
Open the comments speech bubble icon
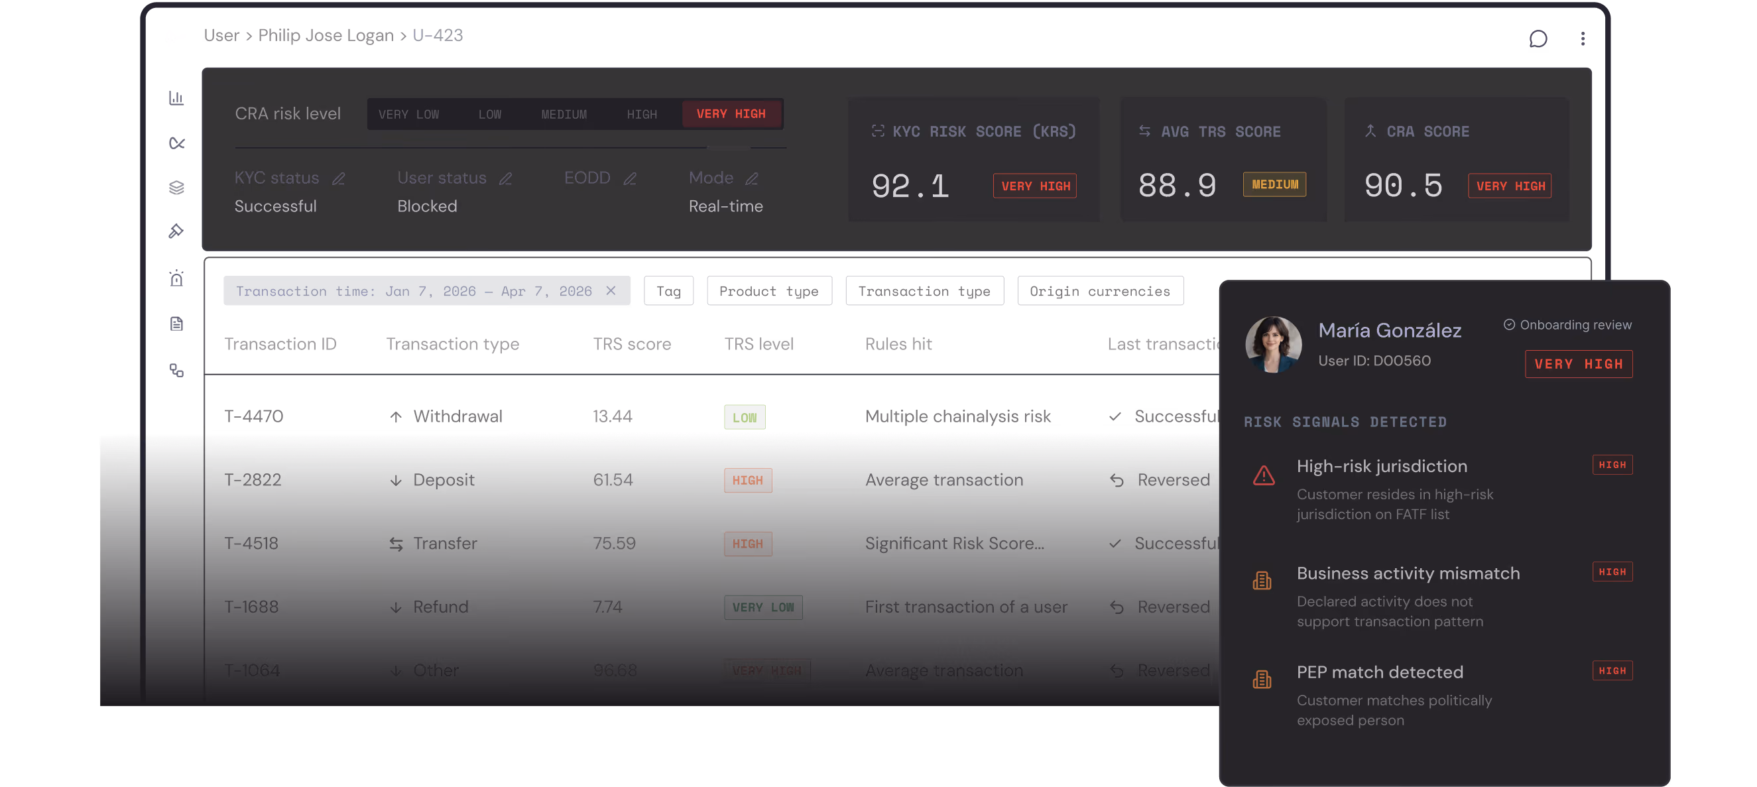point(1538,39)
